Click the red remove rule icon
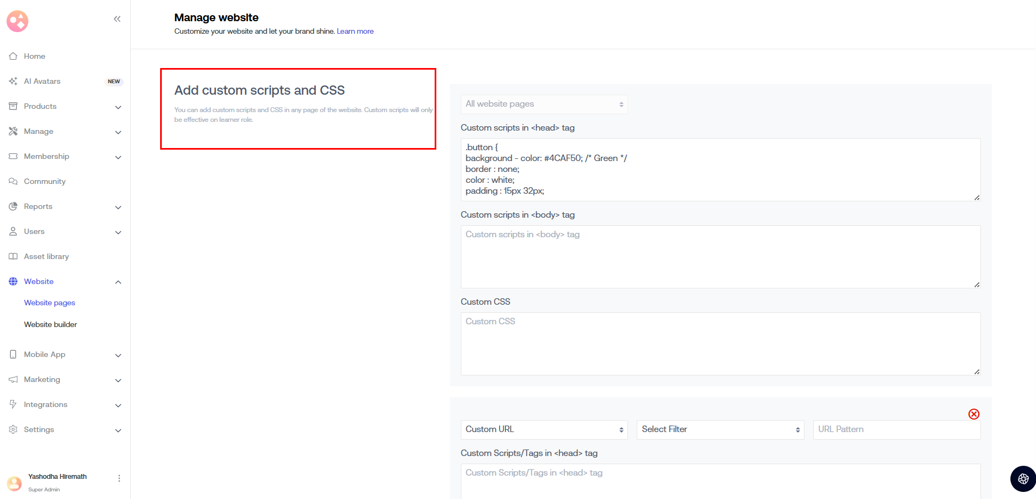 tap(973, 414)
